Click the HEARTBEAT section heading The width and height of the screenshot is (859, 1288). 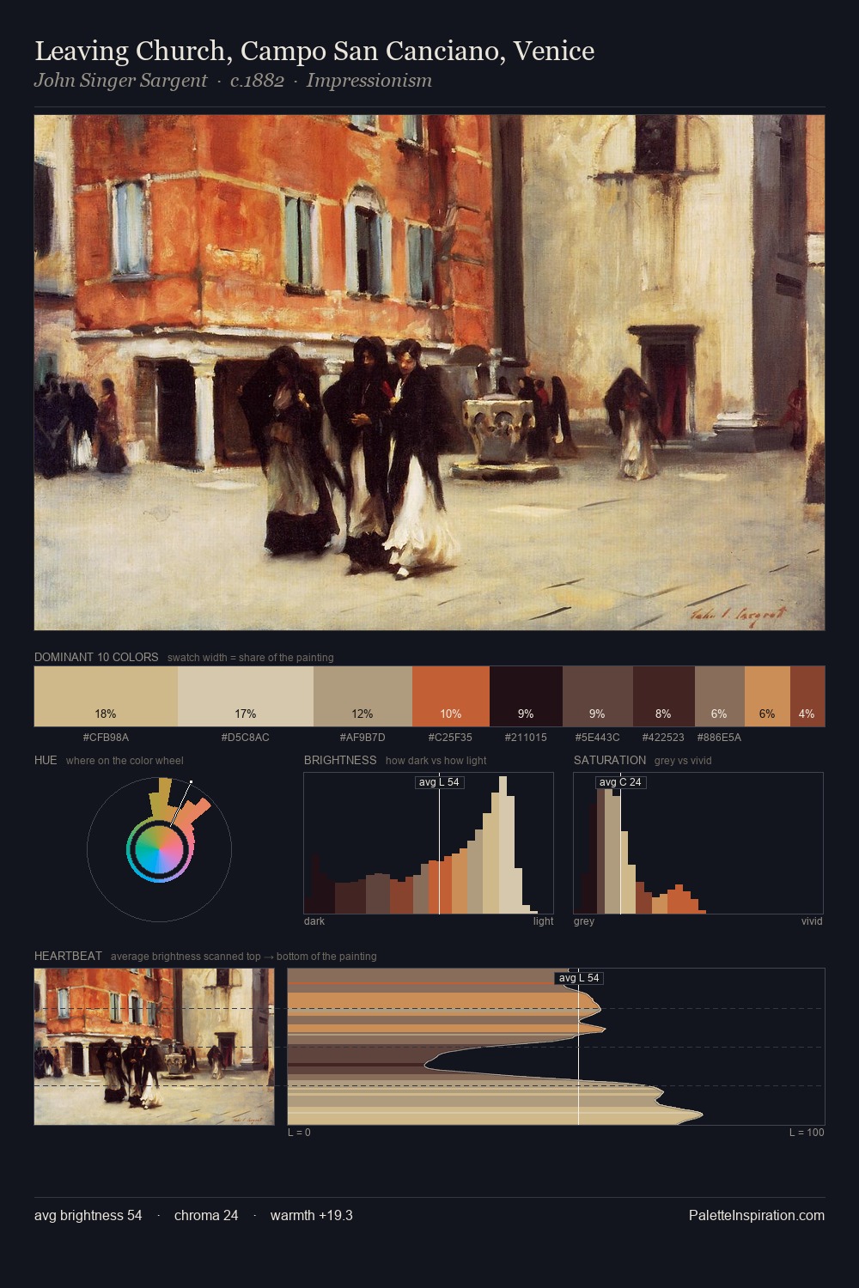[68, 956]
